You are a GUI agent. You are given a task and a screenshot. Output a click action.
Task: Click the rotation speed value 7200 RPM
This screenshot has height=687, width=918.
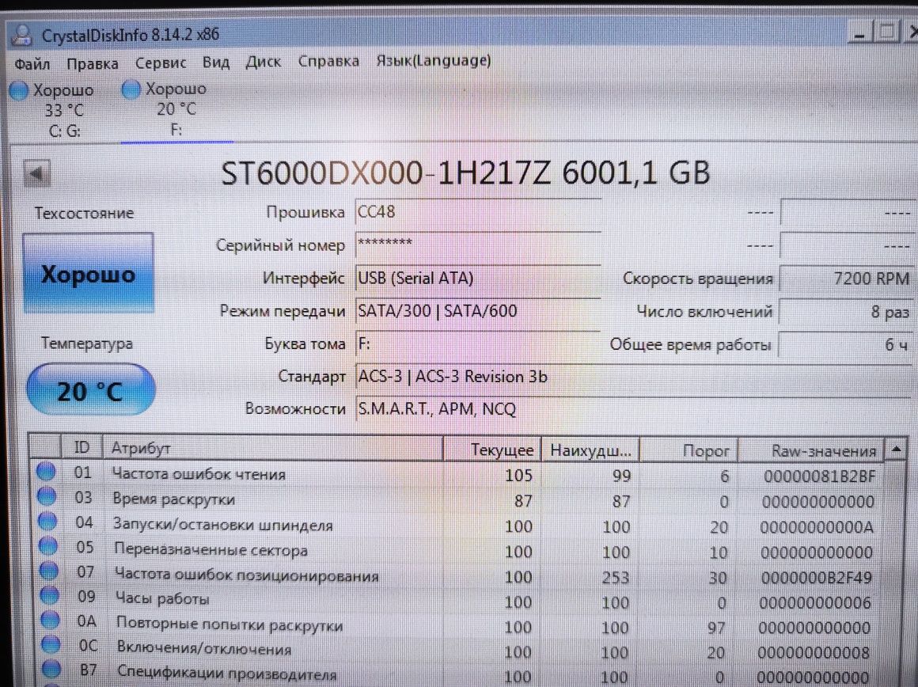pos(845,278)
